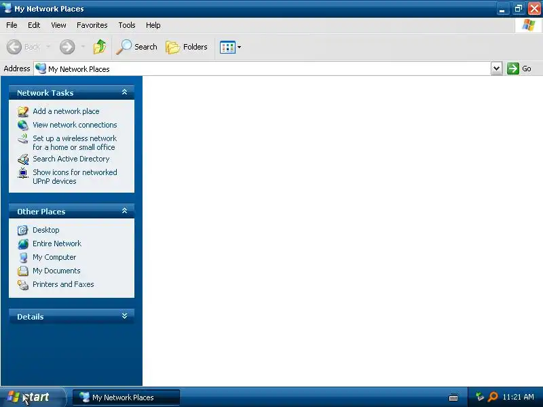The width and height of the screenshot is (543, 407).
Task: Close the My Network Places window
Action: tap(534, 9)
